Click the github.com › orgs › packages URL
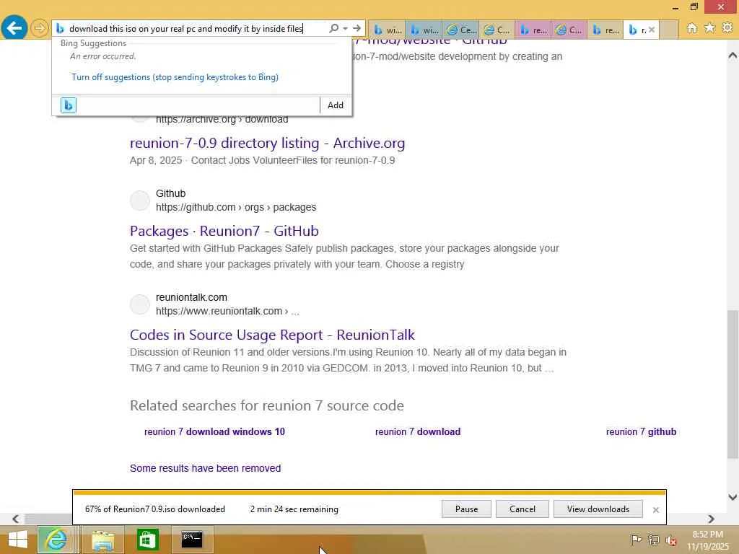Screen dimensions: 739x554 tap(236, 207)
